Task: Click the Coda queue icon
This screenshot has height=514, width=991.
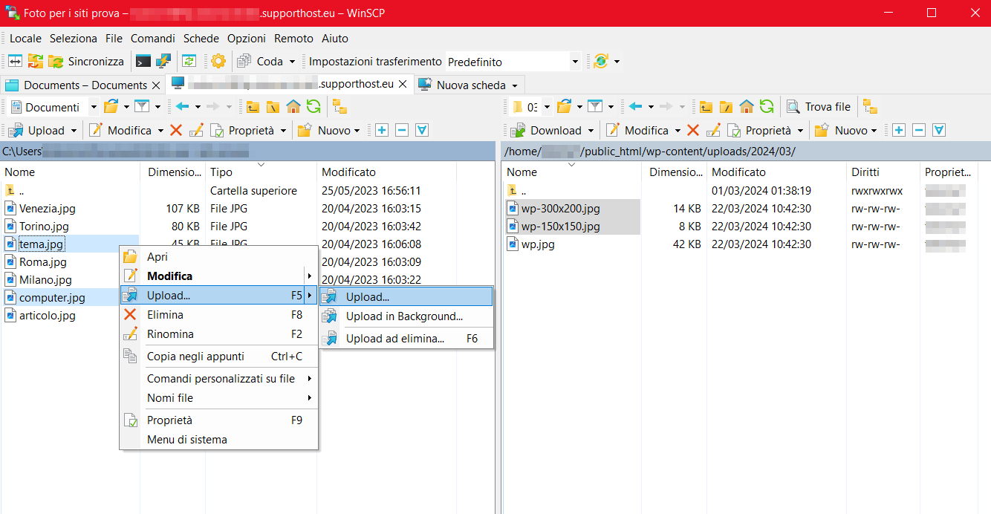Action: tap(245, 61)
